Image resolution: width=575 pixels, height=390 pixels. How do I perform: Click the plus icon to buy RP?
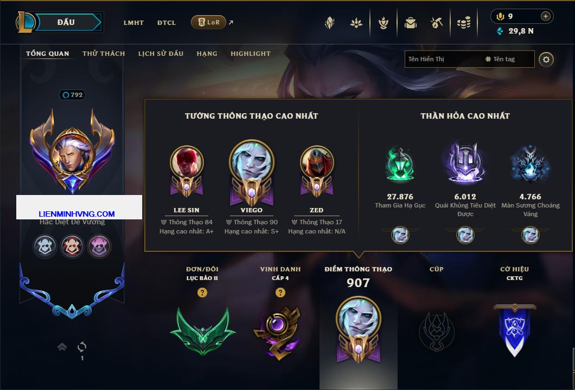tap(546, 16)
